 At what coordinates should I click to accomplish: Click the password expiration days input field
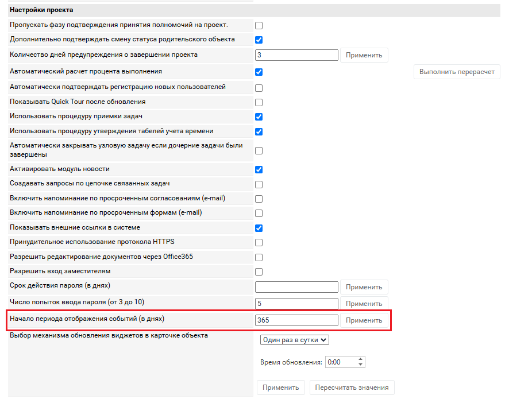[x=296, y=287]
